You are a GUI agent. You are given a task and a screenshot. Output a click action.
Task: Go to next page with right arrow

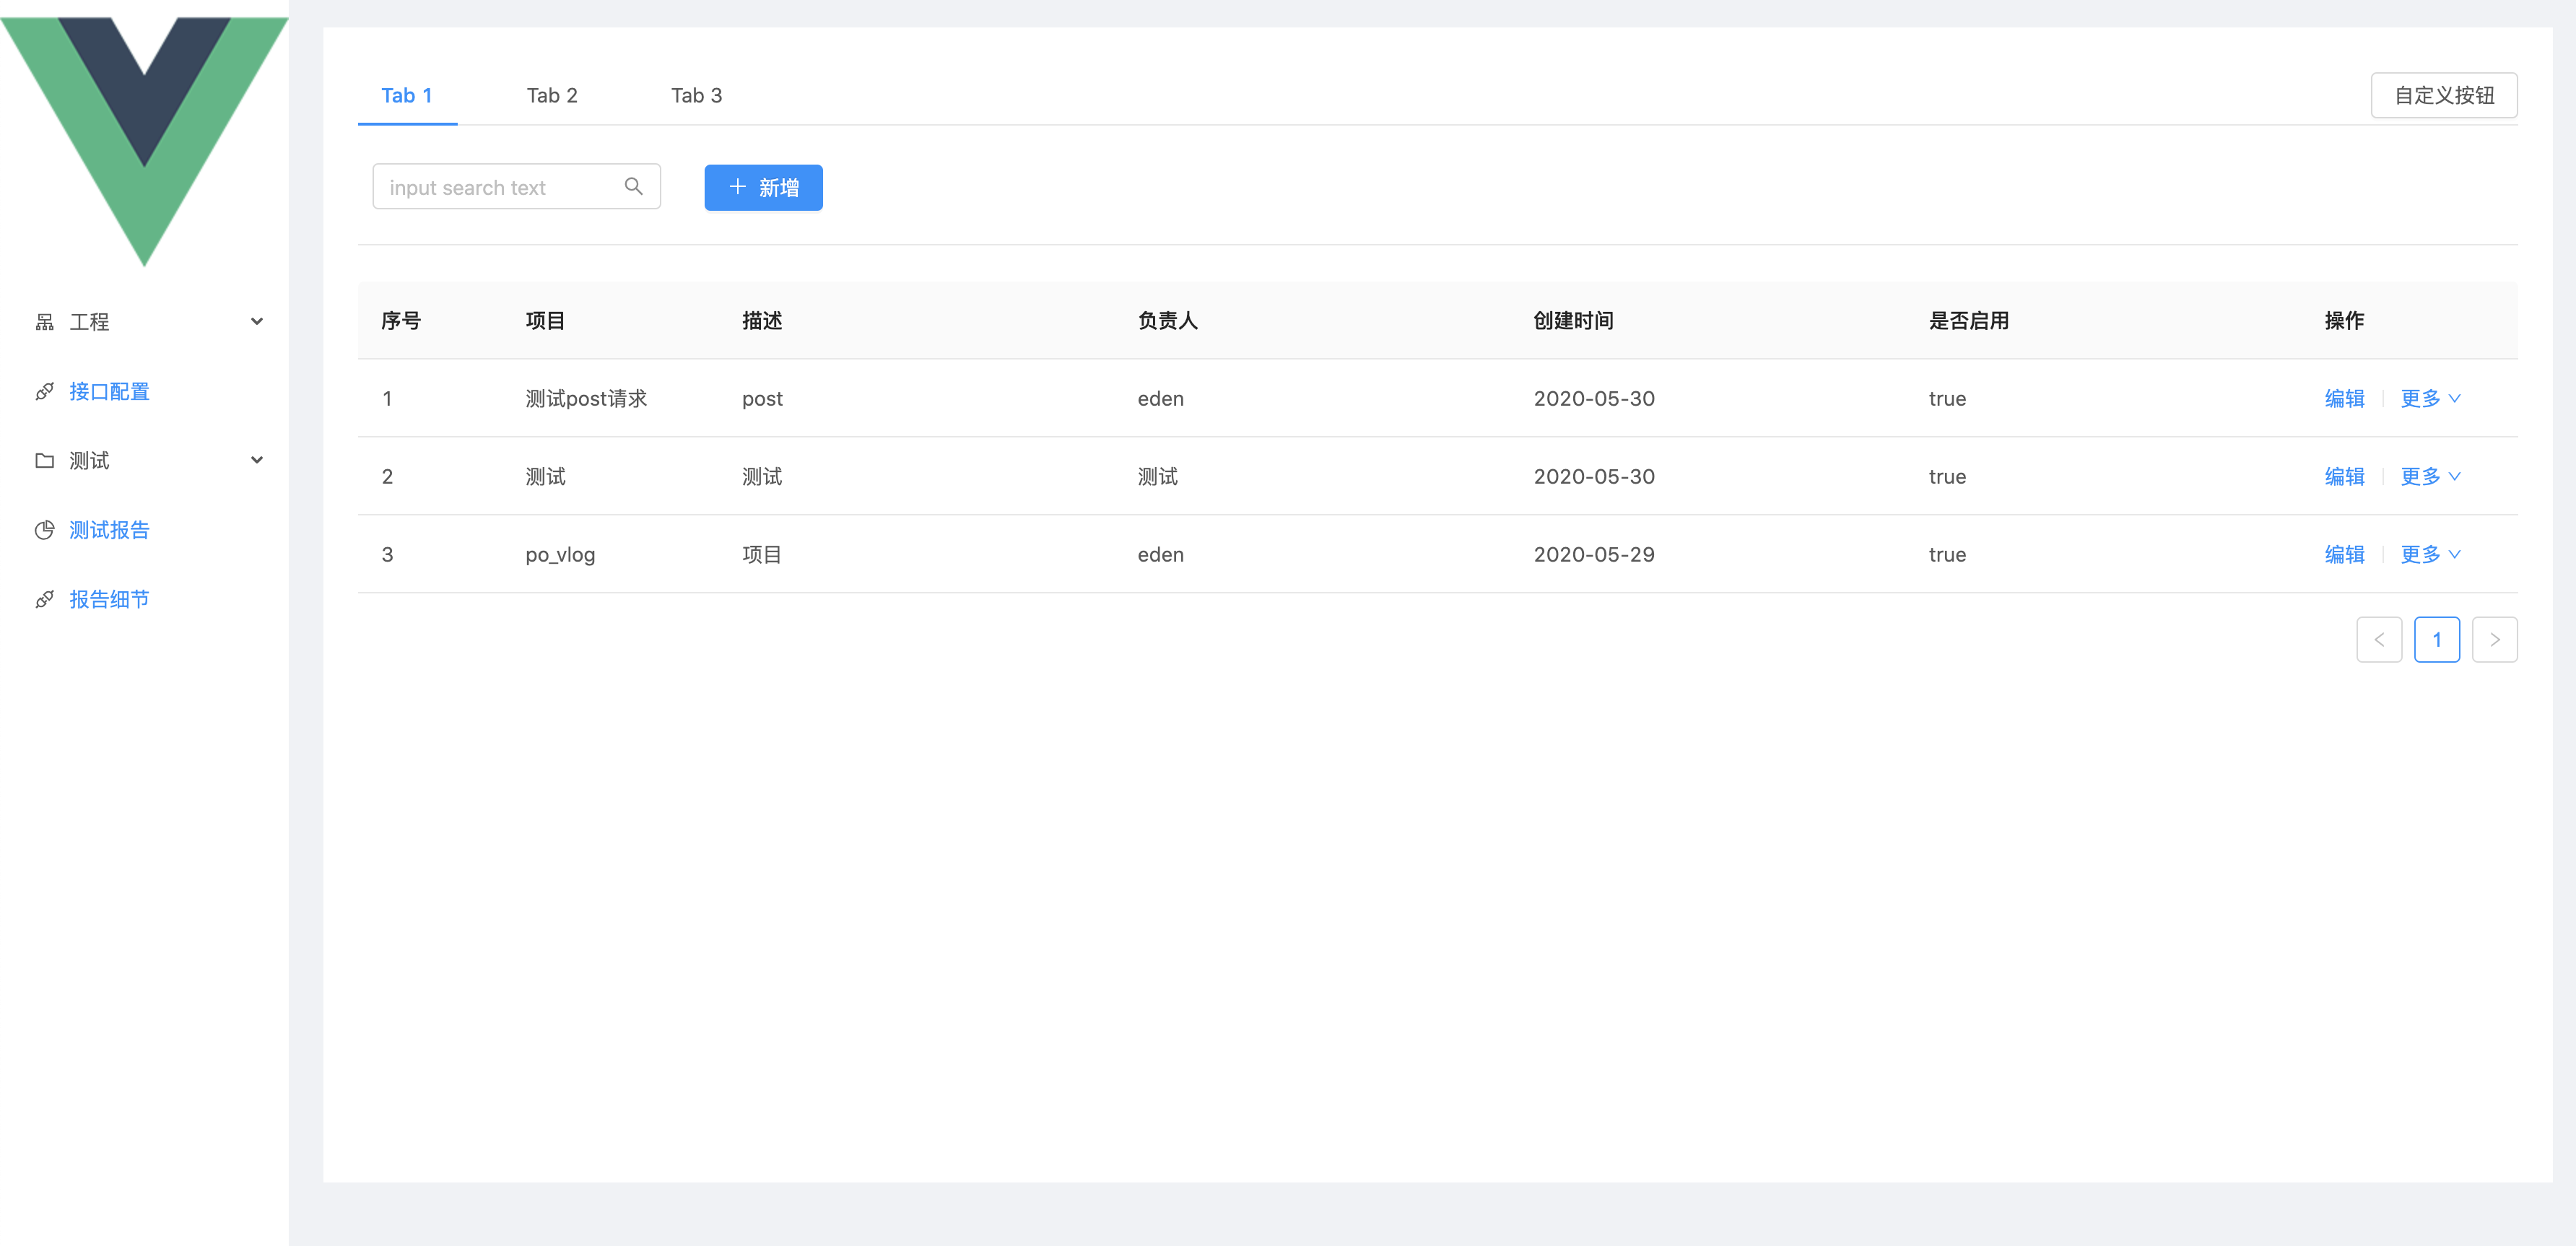click(x=2494, y=640)
